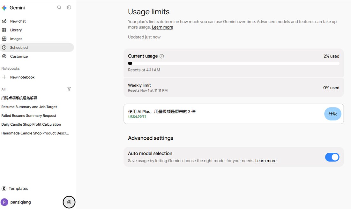Open the Customize page
351x209 pixels.
click(37, 56)
